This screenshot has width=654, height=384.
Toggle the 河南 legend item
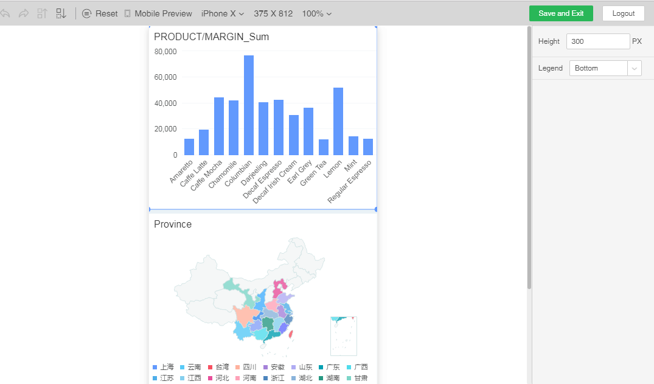tap(246, 378)
